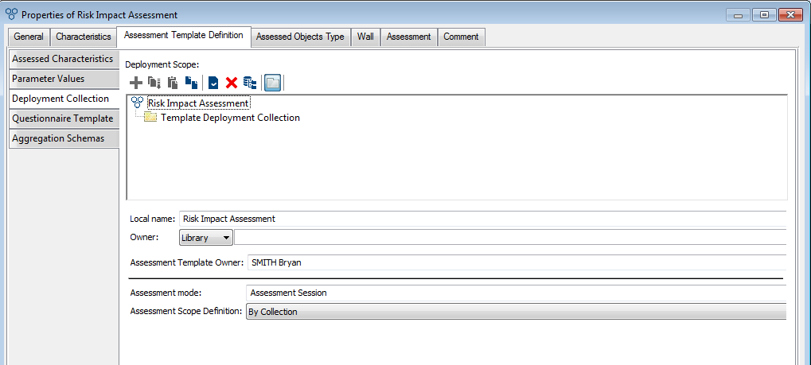Select the Aggregation Schemas side tab
Image resolution: width=811 pixels, height=365 pixels.
[x=58, y=138]
